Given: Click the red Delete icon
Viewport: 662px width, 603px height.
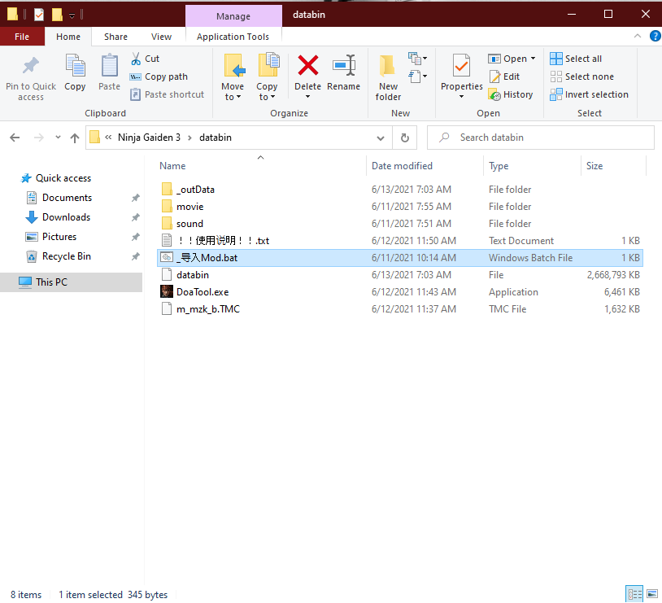Looking at the screenshot, I should click(x=307, y=66).
